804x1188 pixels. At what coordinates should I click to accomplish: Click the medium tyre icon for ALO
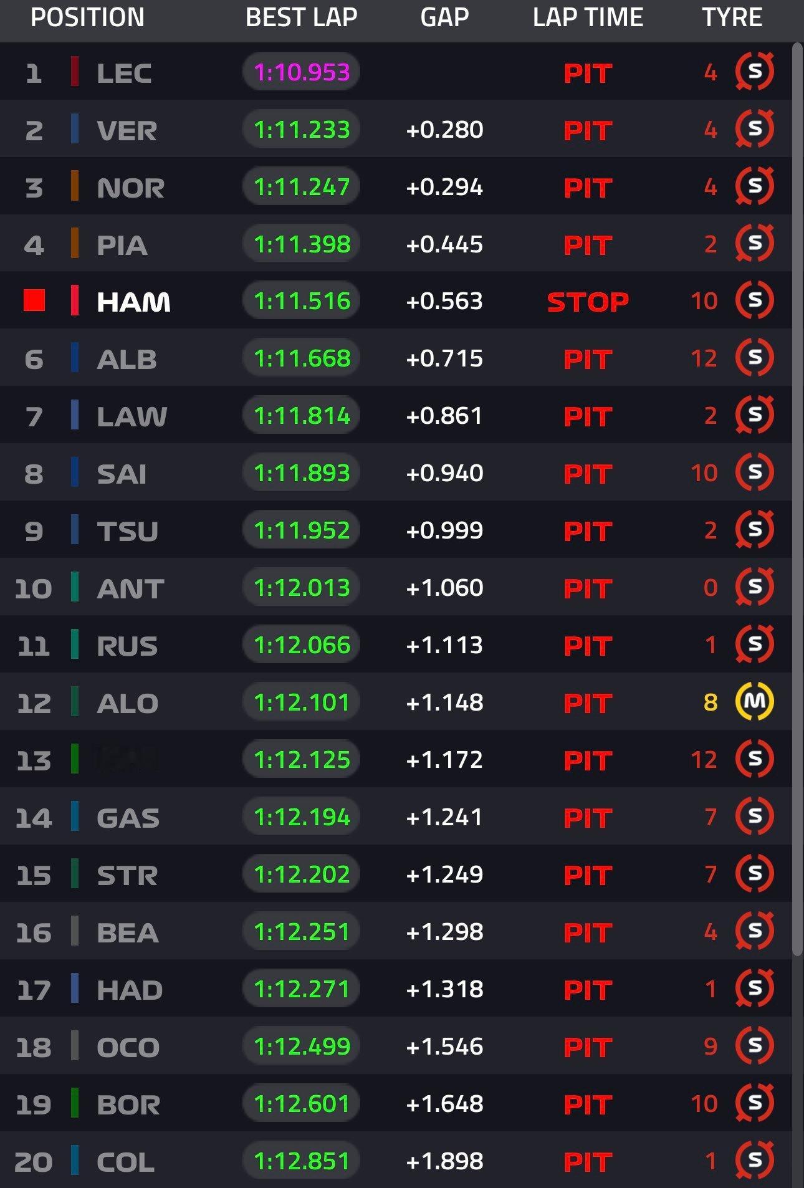755,702
